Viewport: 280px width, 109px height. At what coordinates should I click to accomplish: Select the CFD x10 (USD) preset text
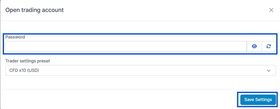tap(24, 71)
